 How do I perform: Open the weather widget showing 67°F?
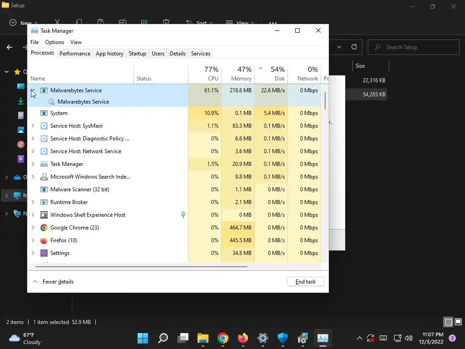(25, 338)
